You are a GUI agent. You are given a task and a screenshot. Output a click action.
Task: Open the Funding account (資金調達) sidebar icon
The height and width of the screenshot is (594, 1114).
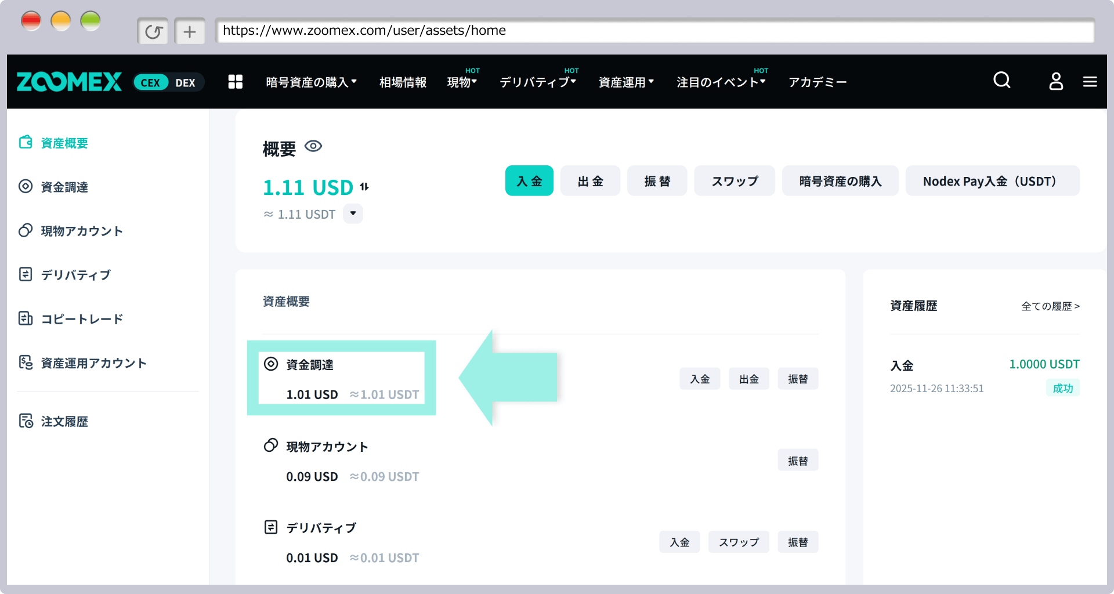click(25, 186)
